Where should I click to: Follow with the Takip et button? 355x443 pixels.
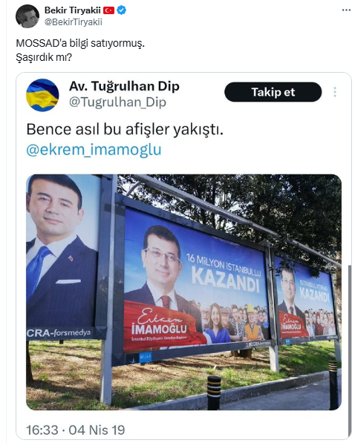pyautogui.click(x=273, y=92)
